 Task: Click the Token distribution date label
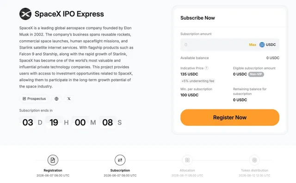point(254,176)
